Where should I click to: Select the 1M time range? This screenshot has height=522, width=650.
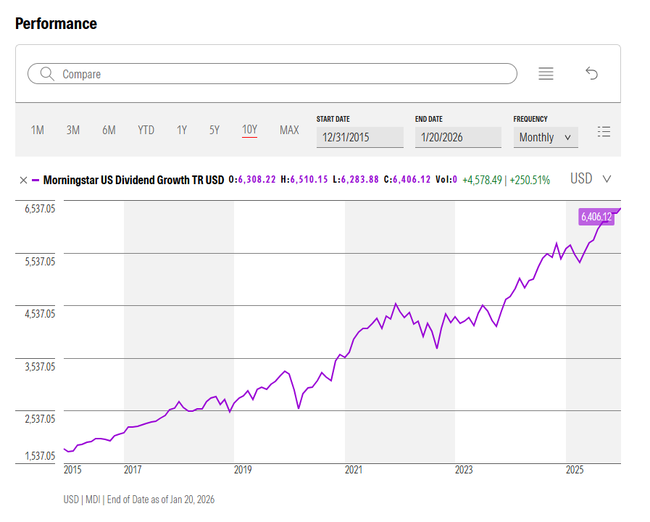(37, 130)
